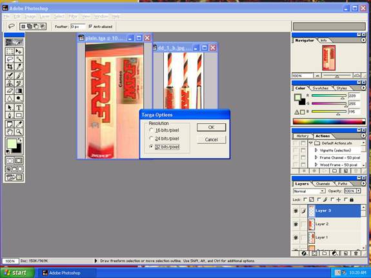Select the Pen tool

tap(10, 115)
